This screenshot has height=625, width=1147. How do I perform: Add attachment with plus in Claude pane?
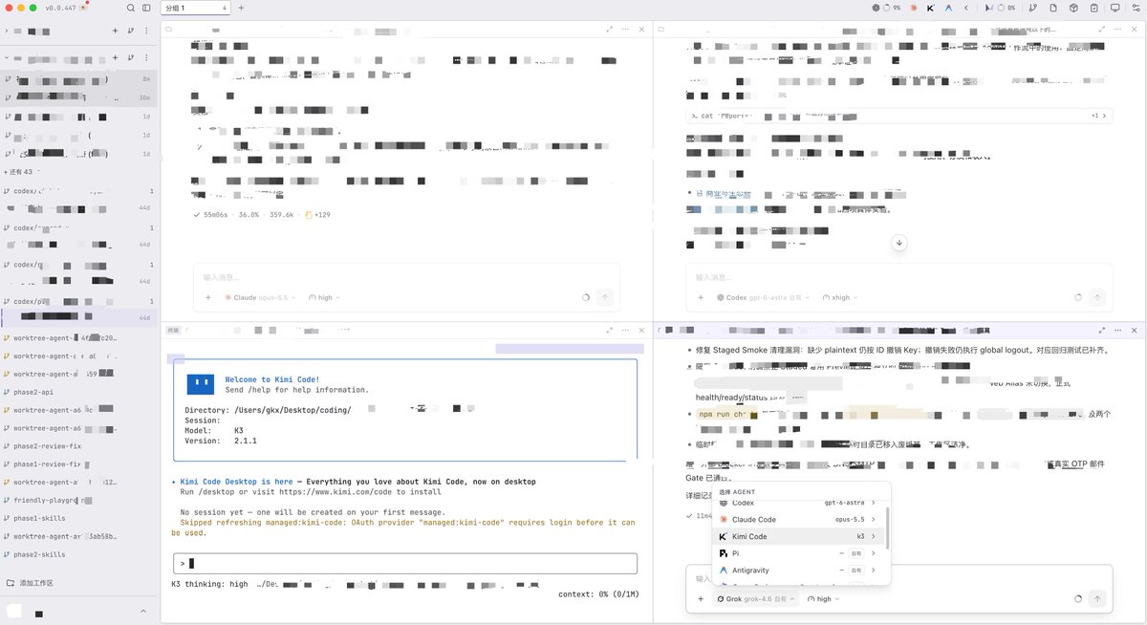tap(208, 297)
